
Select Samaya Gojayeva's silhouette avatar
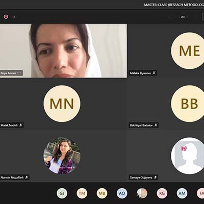(x=188, y=156)
